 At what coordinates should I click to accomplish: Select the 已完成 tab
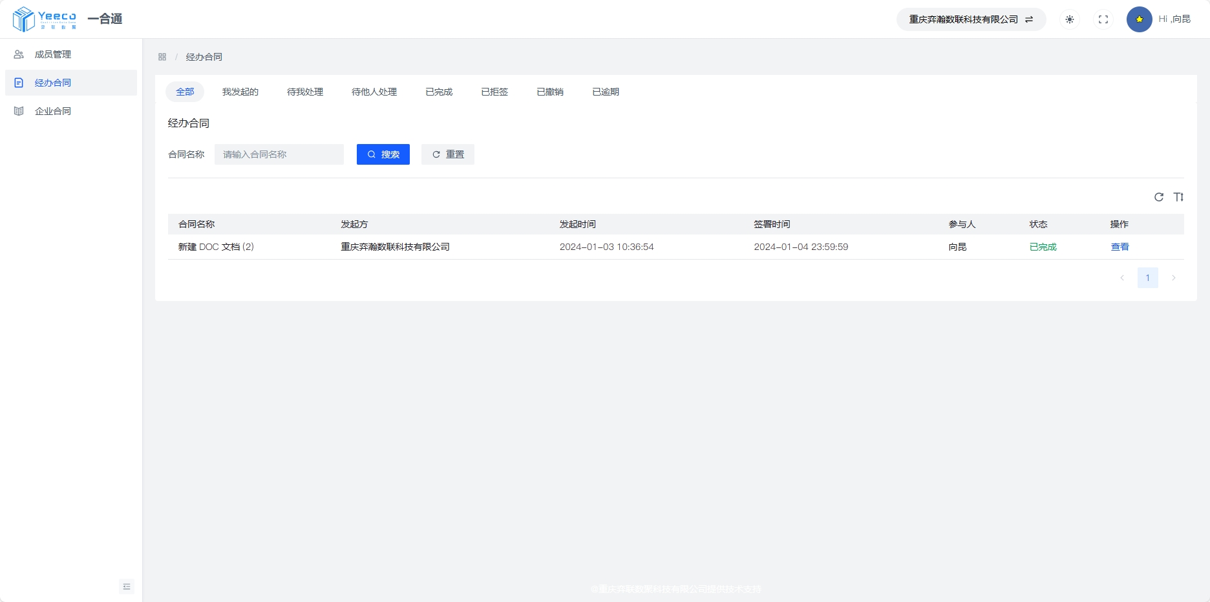click(439, 92)
